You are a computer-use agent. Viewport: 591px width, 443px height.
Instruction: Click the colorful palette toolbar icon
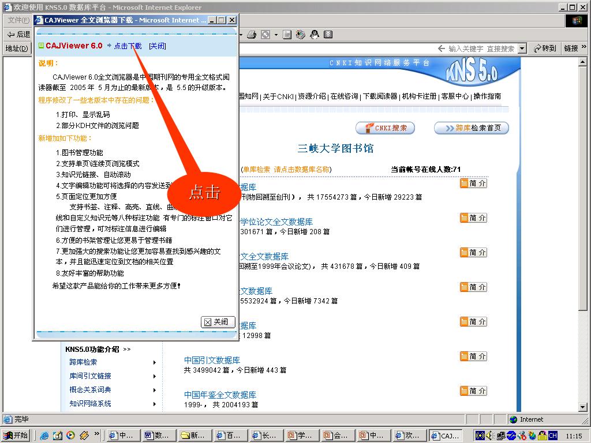[x=300, y=35]
